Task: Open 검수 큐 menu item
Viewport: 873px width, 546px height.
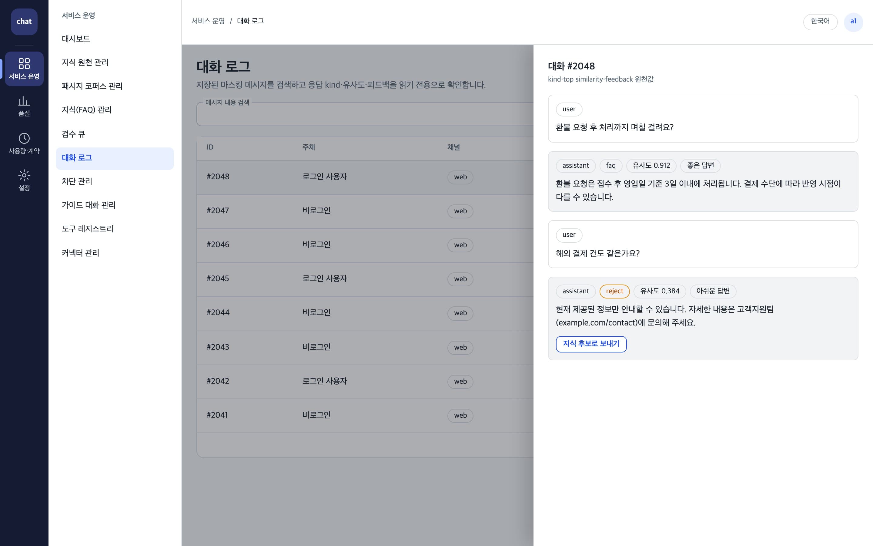Action: tap(115, 134)
